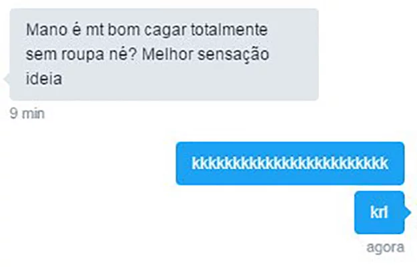The image size is (417, 267).
Task: Click the word "totalmente" in the first line
Action: 230,29
